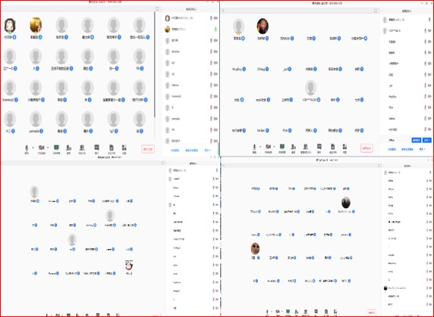Mute the microphone in the upper-right meeting window
The image size is (434, 317).
click(x=254, y=148)
